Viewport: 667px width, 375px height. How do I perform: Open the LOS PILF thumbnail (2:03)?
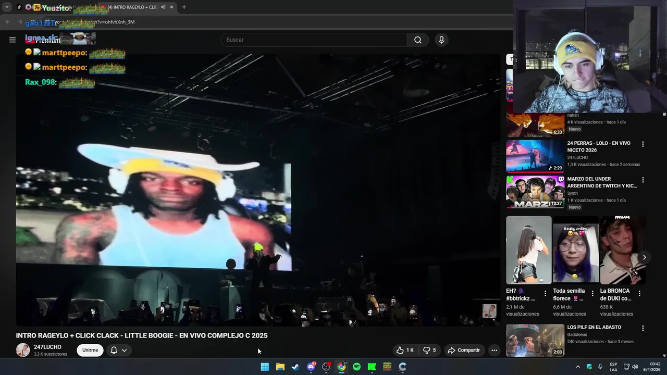pyautogui.click(x=535, y=340)
